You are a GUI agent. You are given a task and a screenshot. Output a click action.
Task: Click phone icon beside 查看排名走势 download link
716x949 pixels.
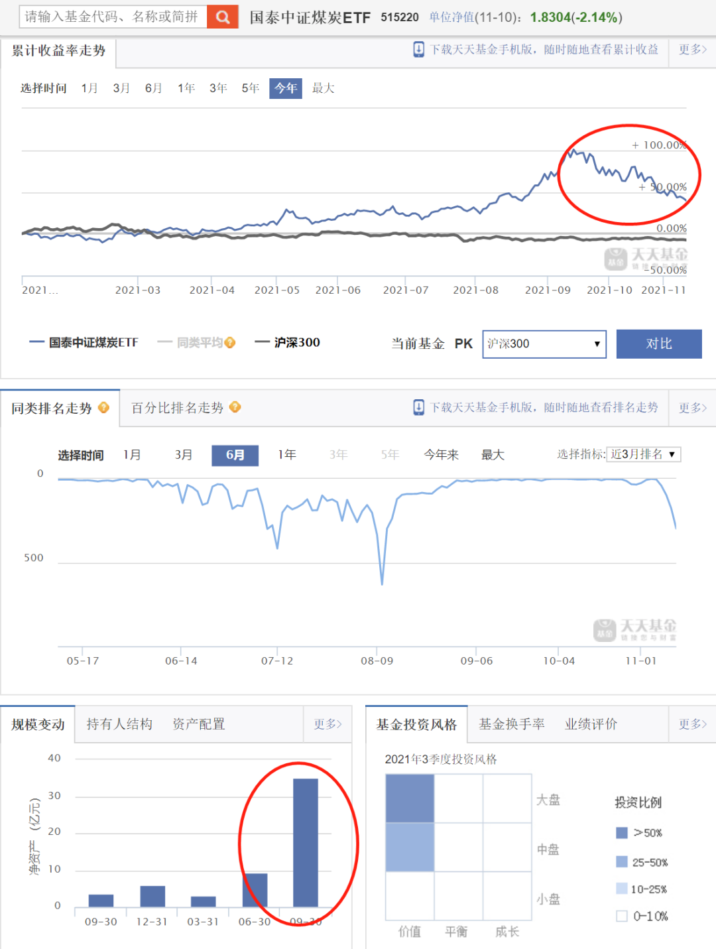(419, 407)
